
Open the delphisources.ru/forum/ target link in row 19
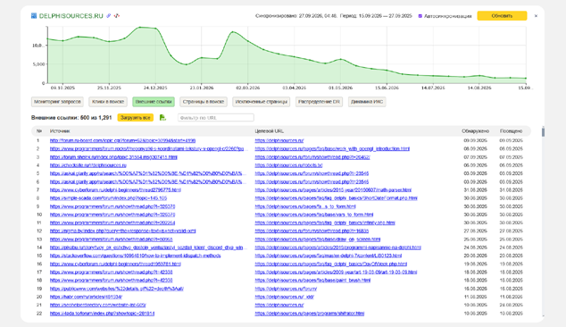(286, 289)
